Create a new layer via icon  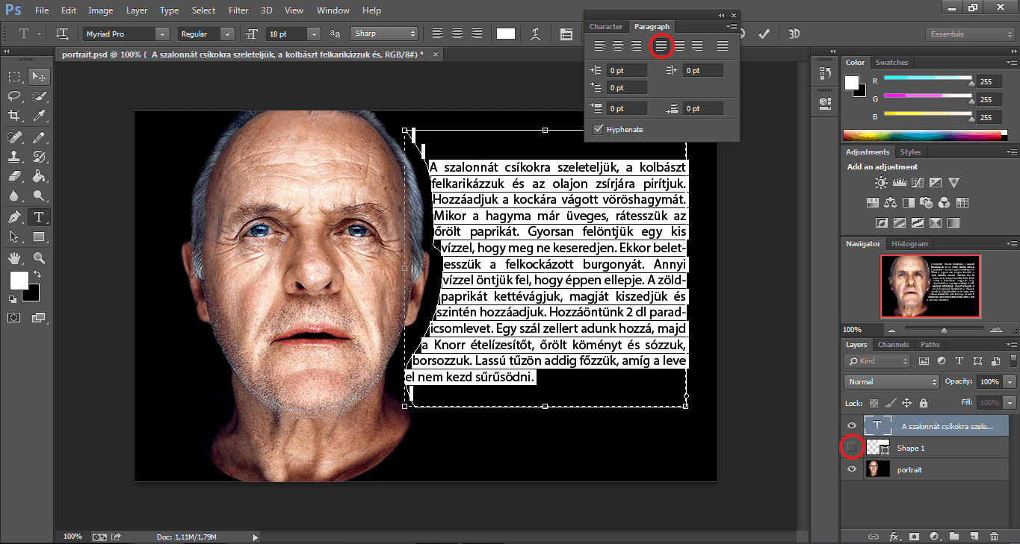pos(974,536)
